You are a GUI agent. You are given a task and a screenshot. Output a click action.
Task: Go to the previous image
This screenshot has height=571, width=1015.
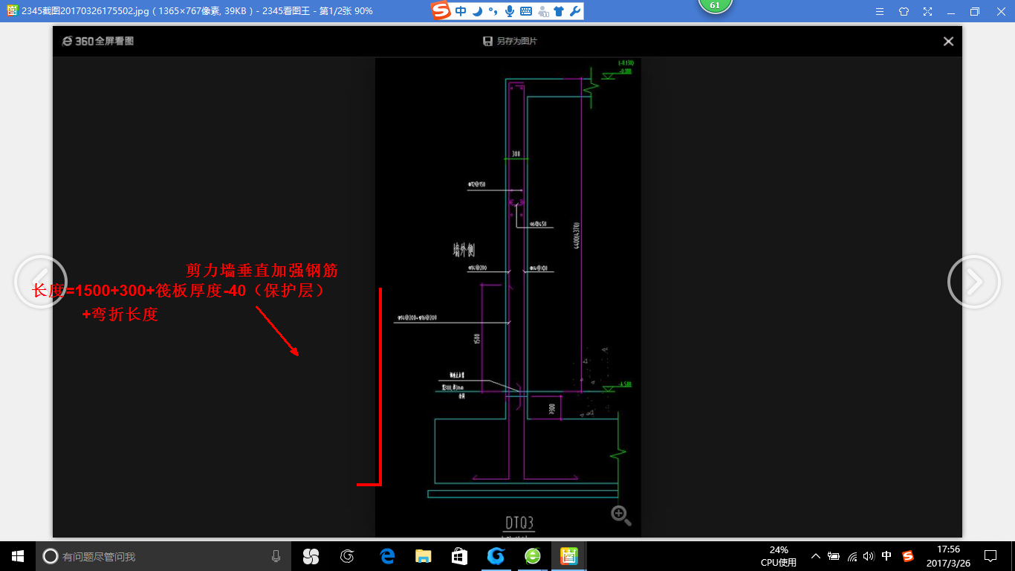point(41,282)
